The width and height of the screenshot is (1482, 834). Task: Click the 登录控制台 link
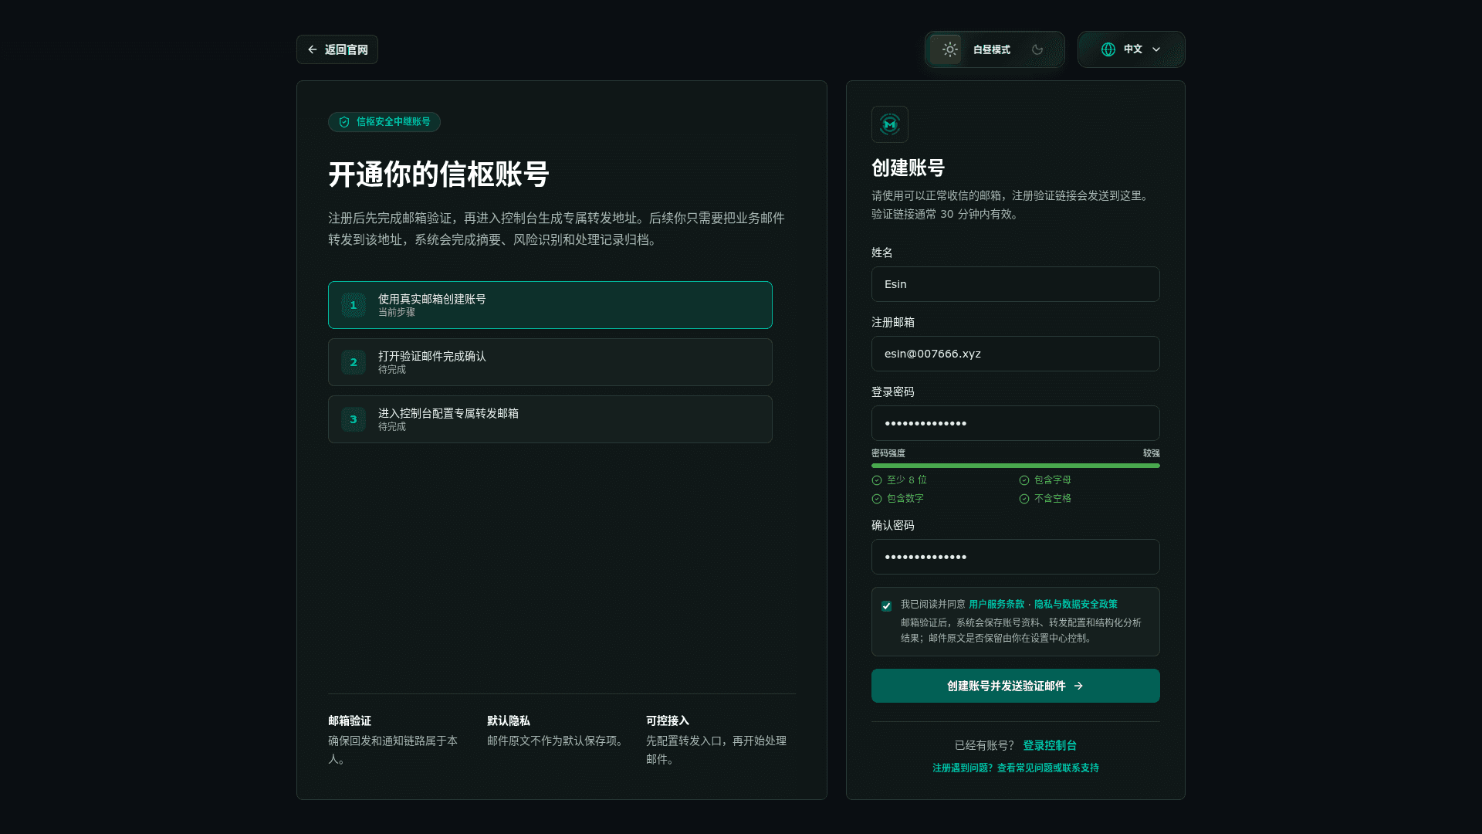tap(1049, 745)
